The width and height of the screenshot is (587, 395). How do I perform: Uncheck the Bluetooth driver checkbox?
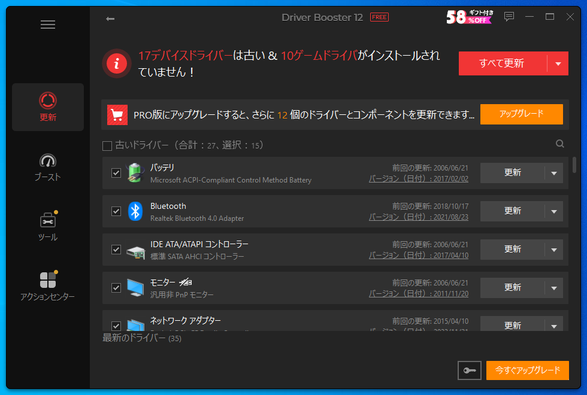click(116, 211)
